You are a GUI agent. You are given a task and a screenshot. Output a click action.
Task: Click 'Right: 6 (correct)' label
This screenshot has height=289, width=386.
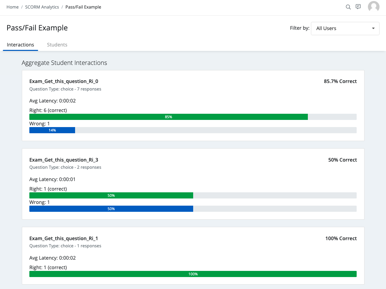coord(48,110)
